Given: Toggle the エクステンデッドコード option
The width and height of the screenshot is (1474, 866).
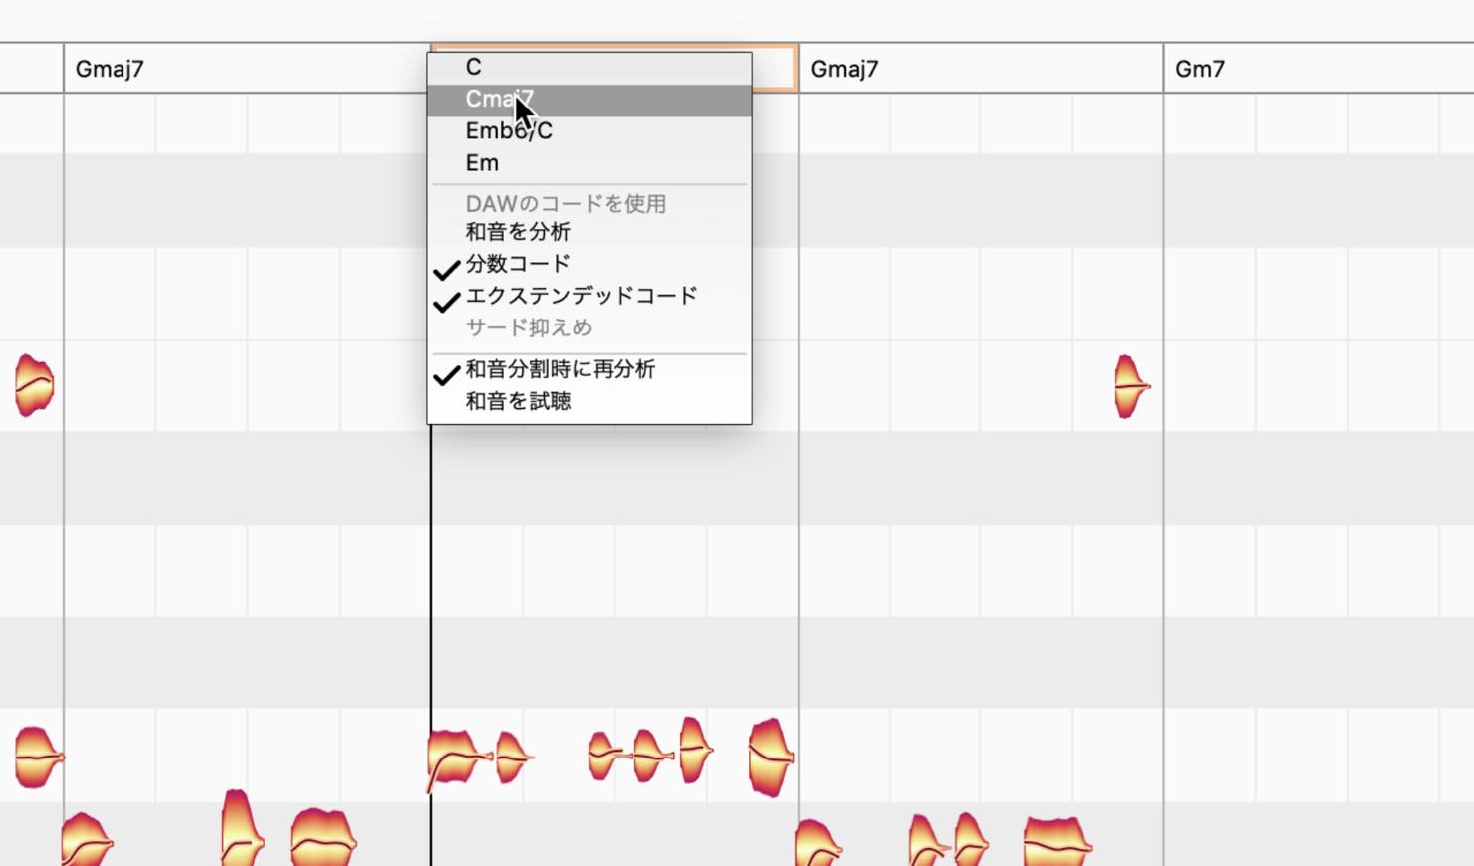Looking at the screenshot, I should [x=590, y=296].
